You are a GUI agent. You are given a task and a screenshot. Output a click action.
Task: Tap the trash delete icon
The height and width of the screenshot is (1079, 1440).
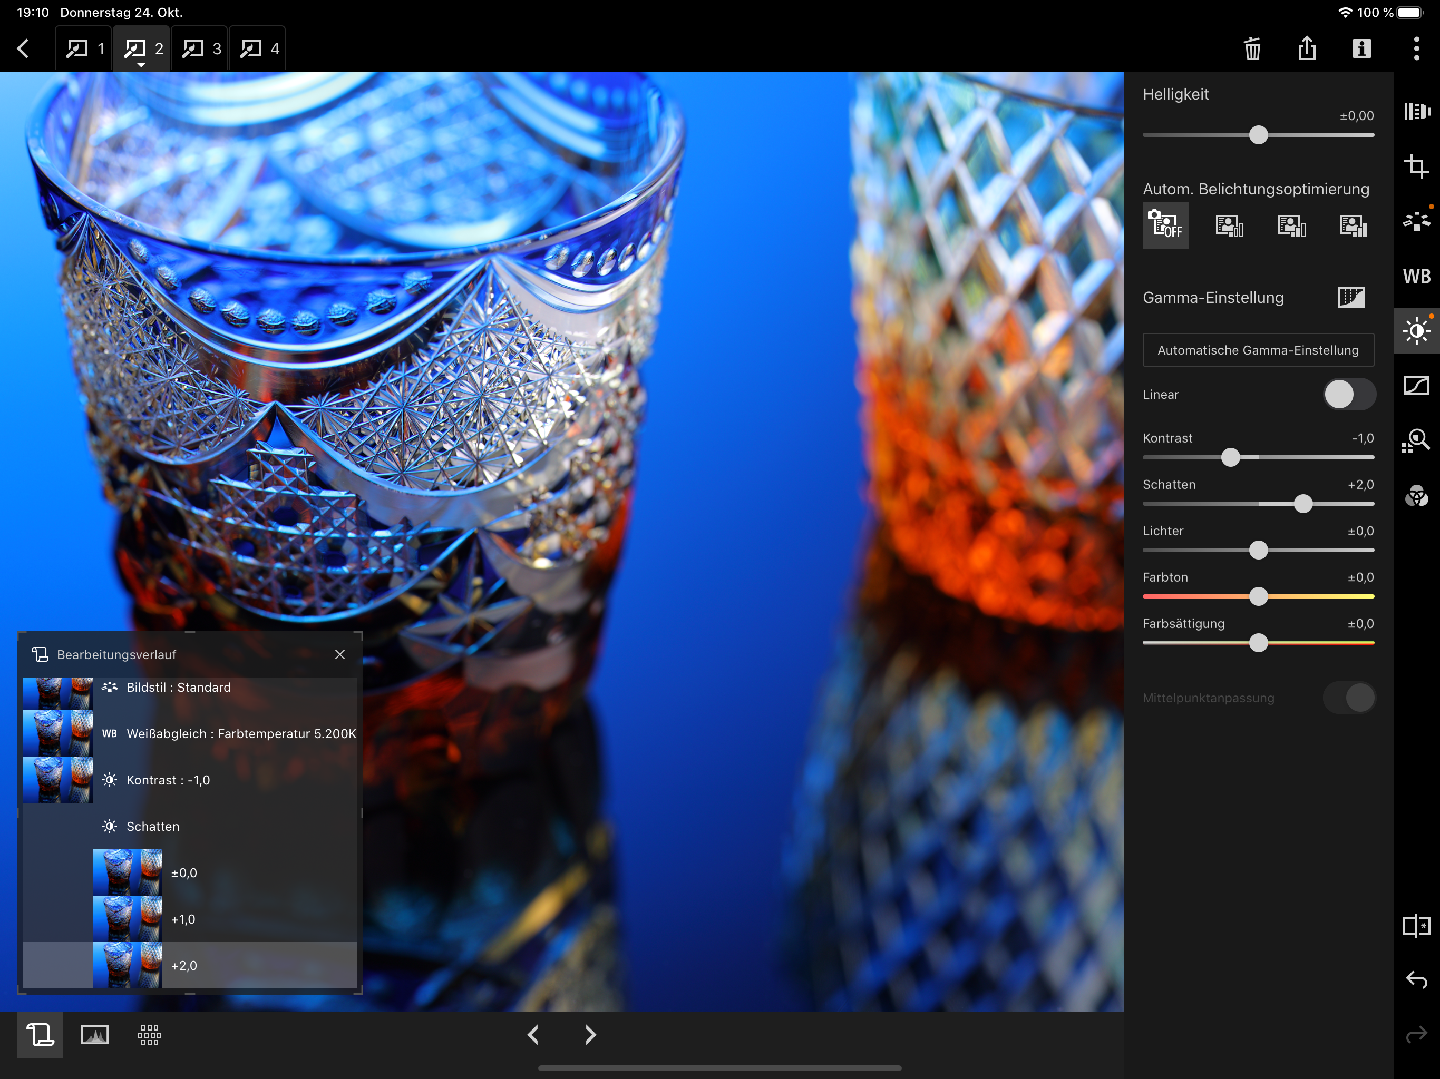point(1252,49)
